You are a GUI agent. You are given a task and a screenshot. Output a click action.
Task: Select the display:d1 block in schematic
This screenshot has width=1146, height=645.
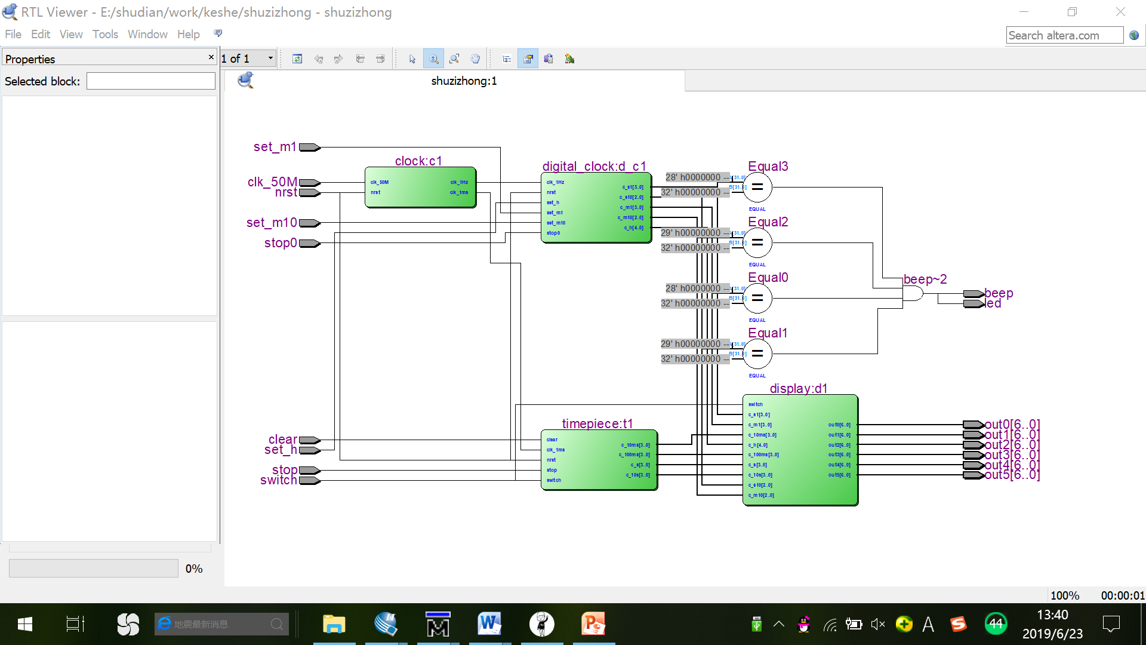800,450
